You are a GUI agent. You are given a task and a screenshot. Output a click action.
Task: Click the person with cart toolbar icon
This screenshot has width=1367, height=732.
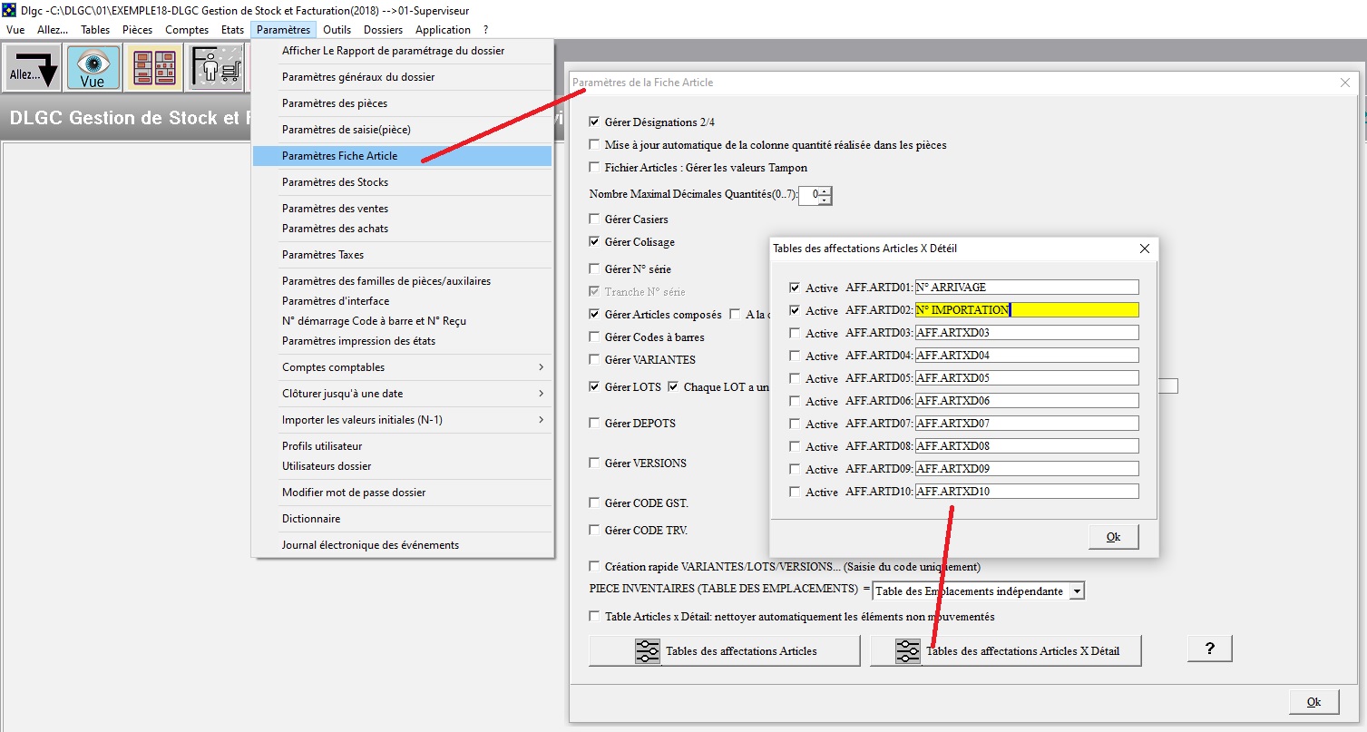[x=216, y=68]
